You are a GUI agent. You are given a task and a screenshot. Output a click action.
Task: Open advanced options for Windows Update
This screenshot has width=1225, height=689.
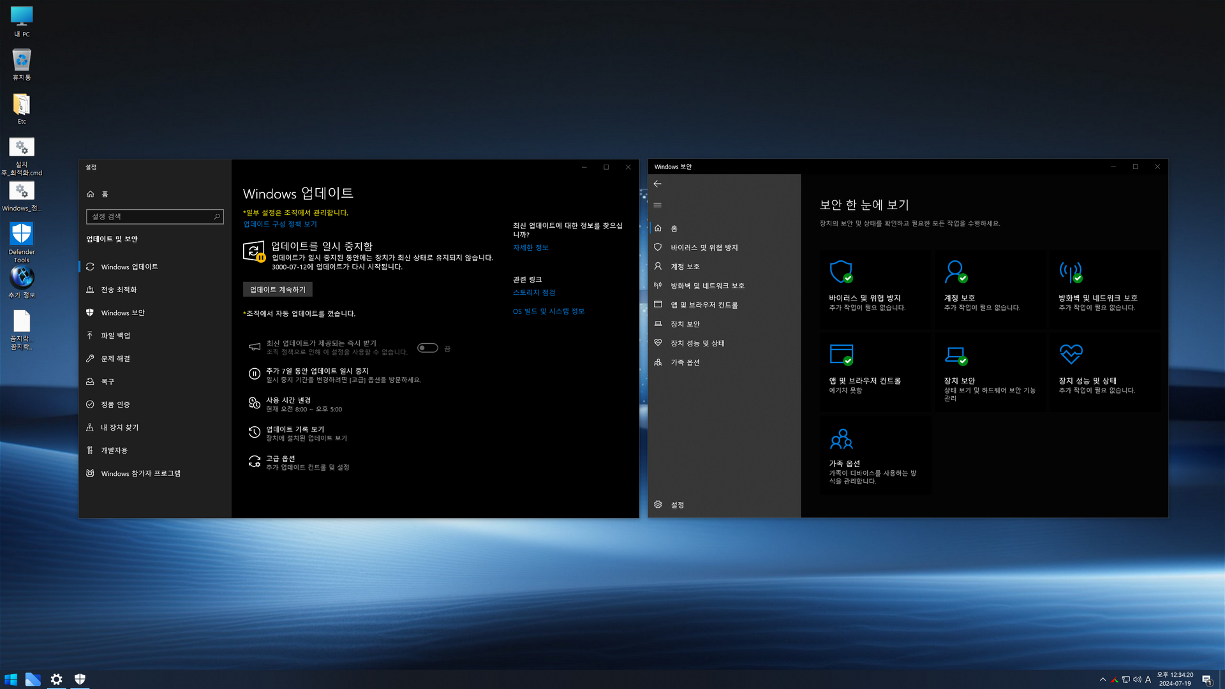pos(281,459)
